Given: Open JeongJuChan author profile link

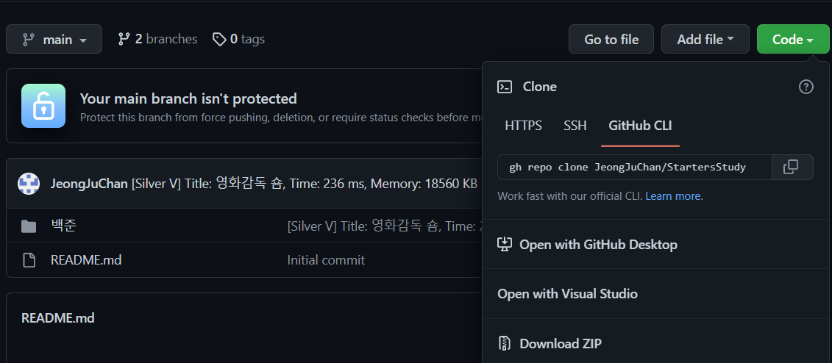Looking at the screenshot, I should pyautogui.click(x=88, y=184).
